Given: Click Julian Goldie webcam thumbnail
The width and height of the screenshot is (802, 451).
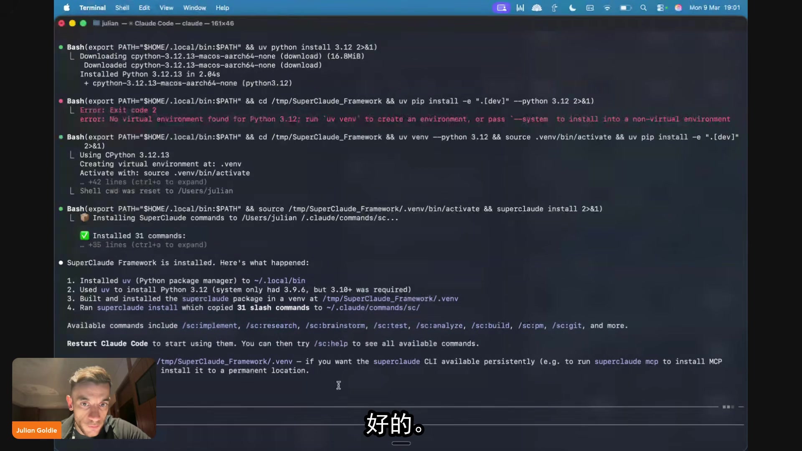Looking at the screenshot, I should (84, 398).
